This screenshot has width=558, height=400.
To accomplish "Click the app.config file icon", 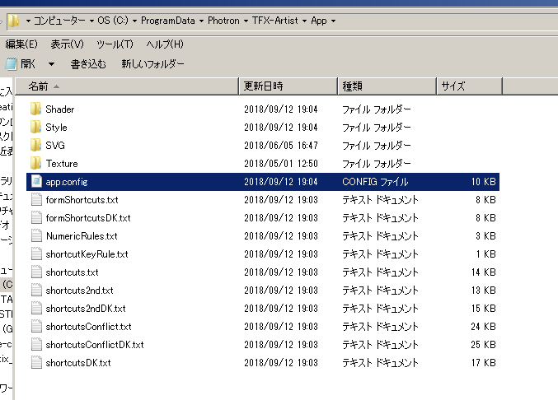I will [x=36, y=182].
